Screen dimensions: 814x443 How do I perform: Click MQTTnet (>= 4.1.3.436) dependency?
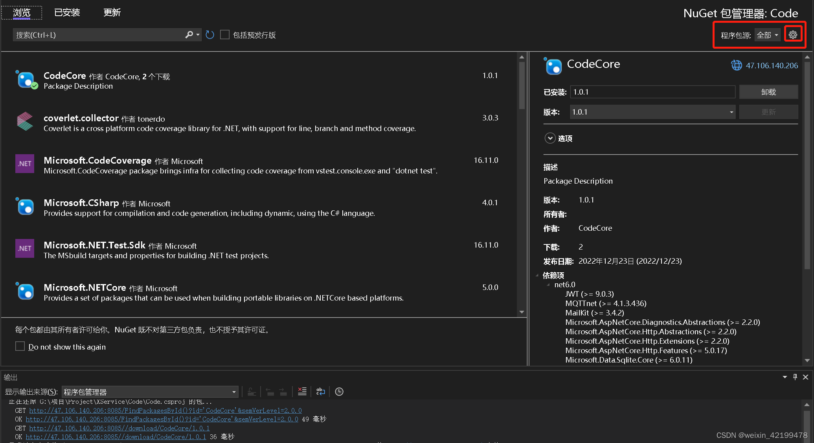[606, 303]
